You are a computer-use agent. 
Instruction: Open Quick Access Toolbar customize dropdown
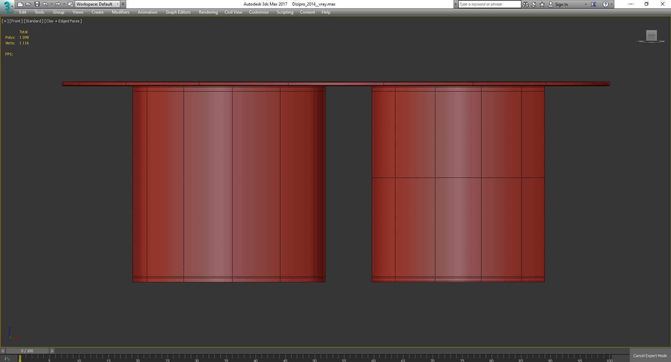coord(123,4)
